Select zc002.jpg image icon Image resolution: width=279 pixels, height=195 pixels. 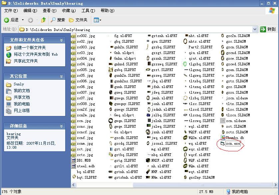tap(73, 36)
